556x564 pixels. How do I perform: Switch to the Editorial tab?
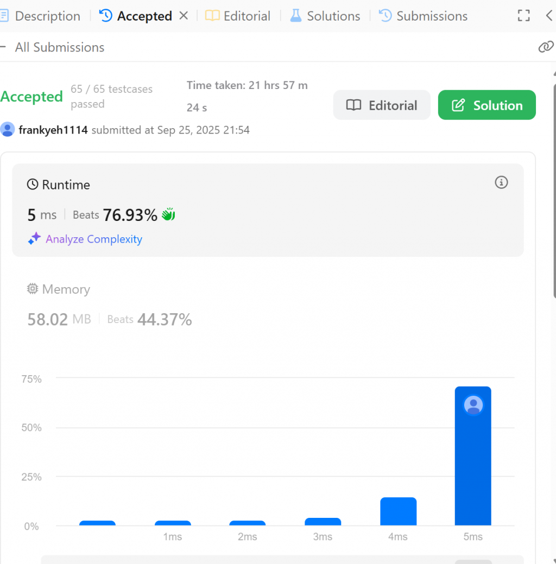point(238,16)
